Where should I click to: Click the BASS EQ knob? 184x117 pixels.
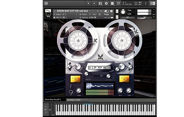(x=79, y=91)
